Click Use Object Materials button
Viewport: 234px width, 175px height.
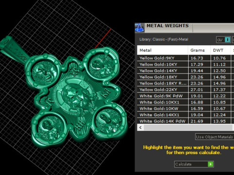(214, 137)
